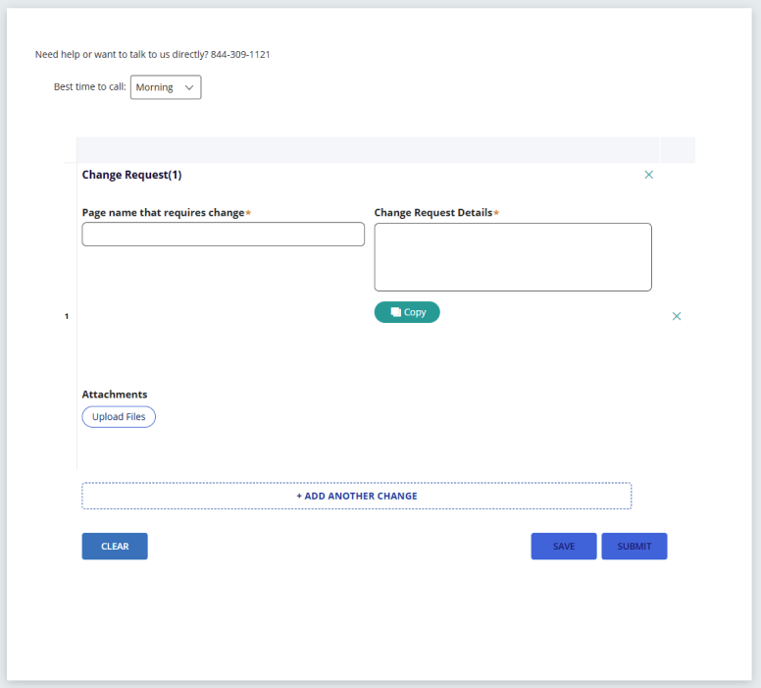Focus the Page name that requires change field
Screen dimensions: 761x688
click(x=224, y=235)
